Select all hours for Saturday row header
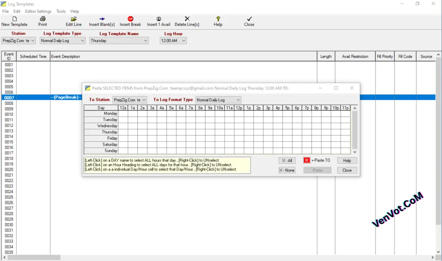Image resolution: width=442 pixels, height=261 pixels. [101, 145]
